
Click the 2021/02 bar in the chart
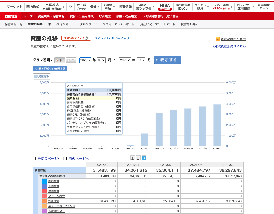(x=145, y=140)
